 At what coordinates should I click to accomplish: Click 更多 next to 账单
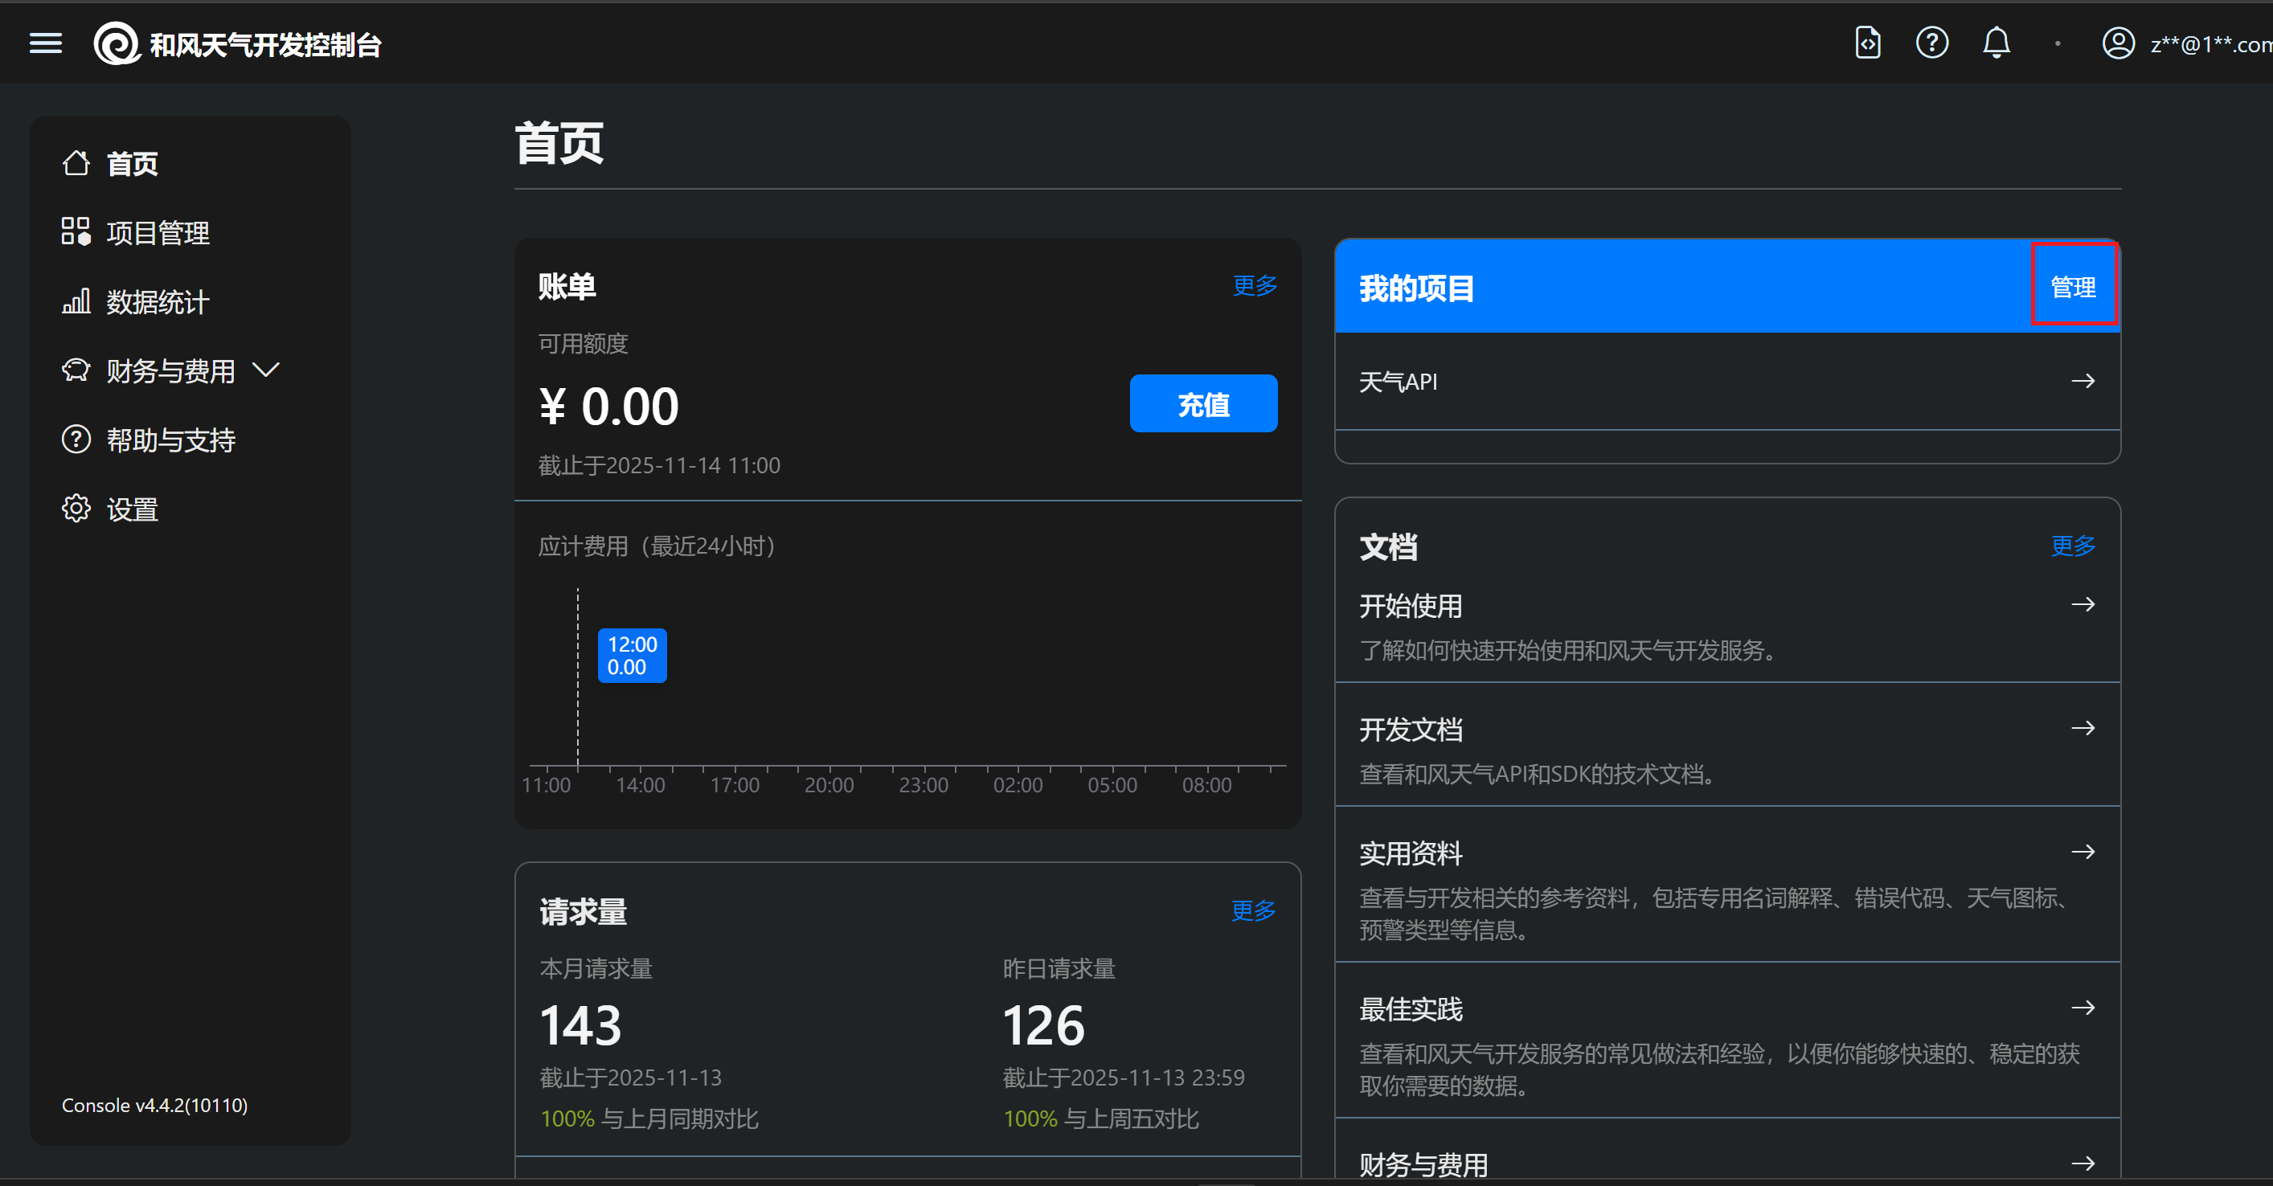[x=1254, y=284]
